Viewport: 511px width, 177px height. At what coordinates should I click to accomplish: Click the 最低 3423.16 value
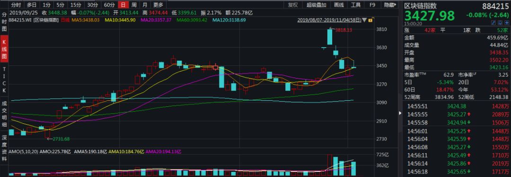pyautogui.click(x=499, y=67)
